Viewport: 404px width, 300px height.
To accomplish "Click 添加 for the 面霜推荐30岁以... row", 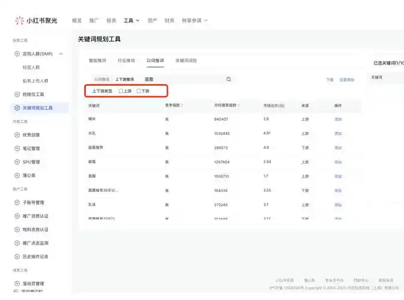I will (x=338, y=190).
